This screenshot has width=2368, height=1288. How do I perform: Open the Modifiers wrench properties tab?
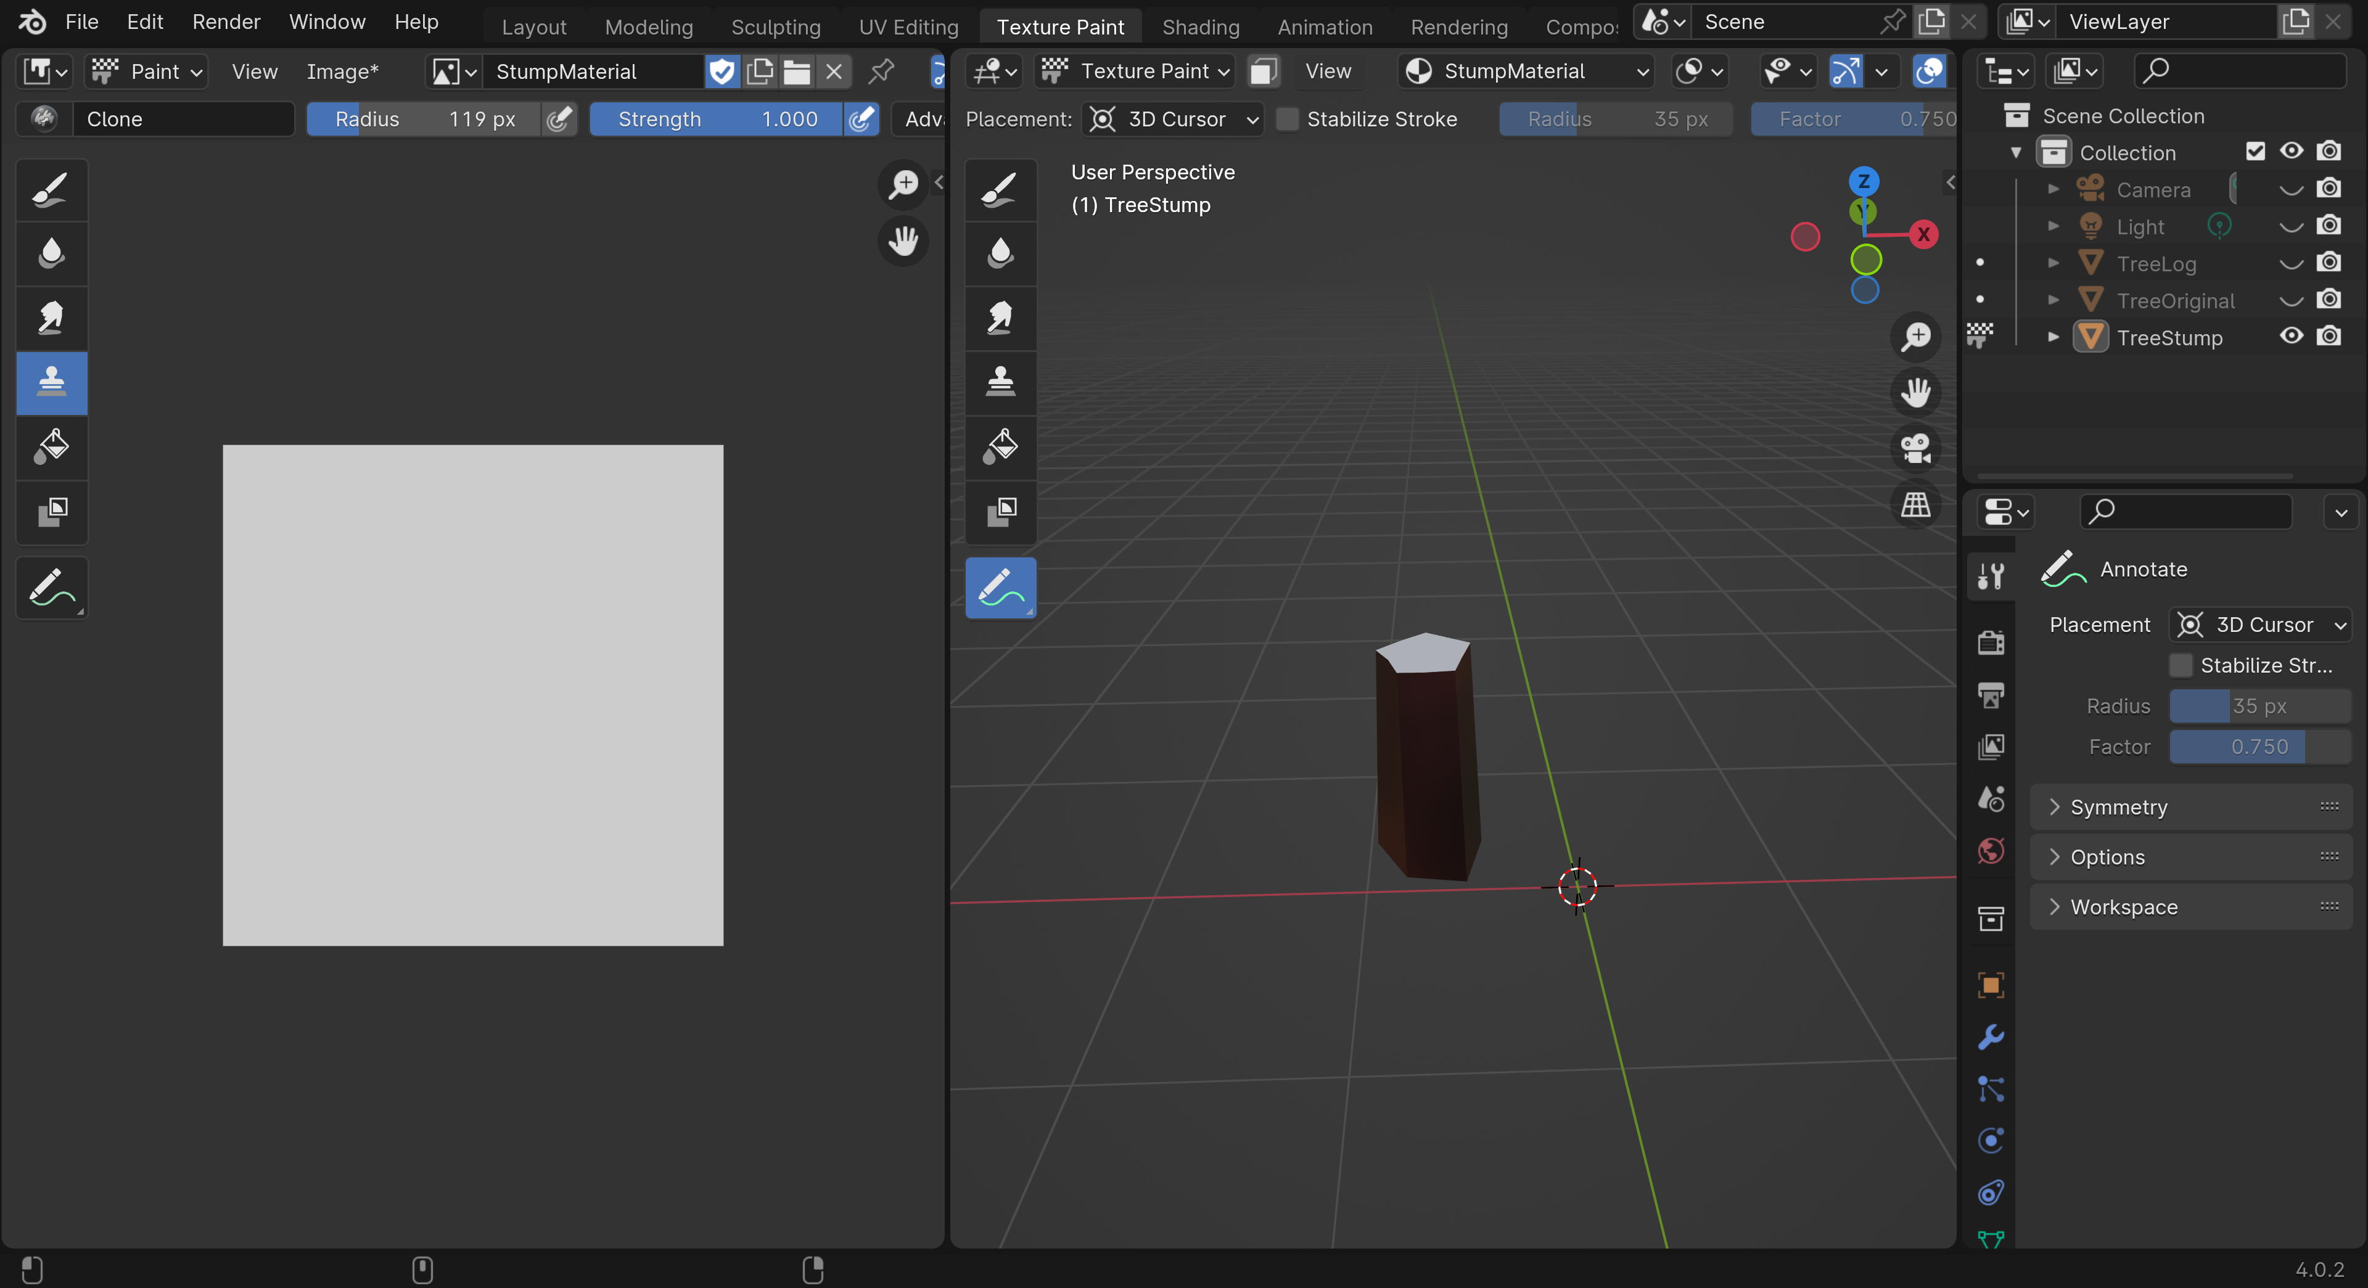[x=1990, y=1037]
